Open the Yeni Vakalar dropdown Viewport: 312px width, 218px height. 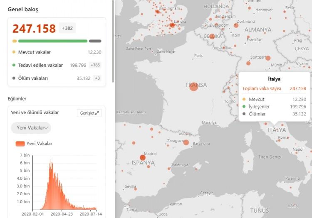[31, 127]
